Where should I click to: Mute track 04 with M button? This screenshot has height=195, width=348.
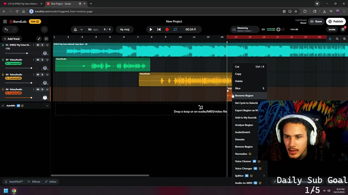pos(38,89)
